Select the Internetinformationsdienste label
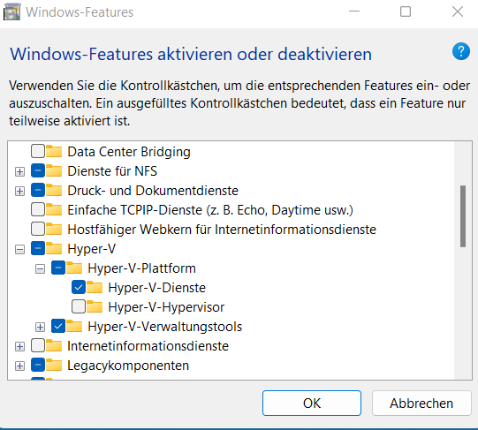Image resolution: width=478 pixels, height=430 pixels. click(x=148, y=346)
